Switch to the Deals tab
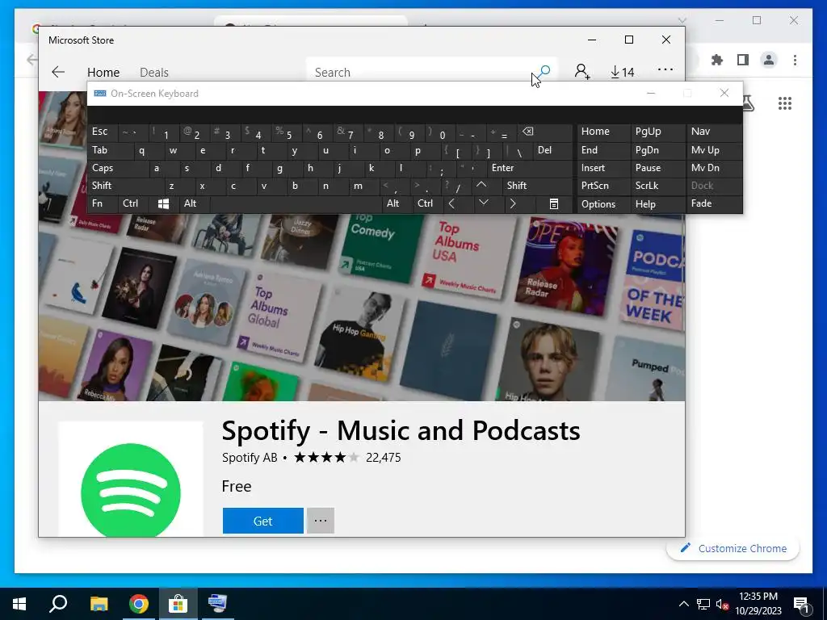 coord(154,72)
